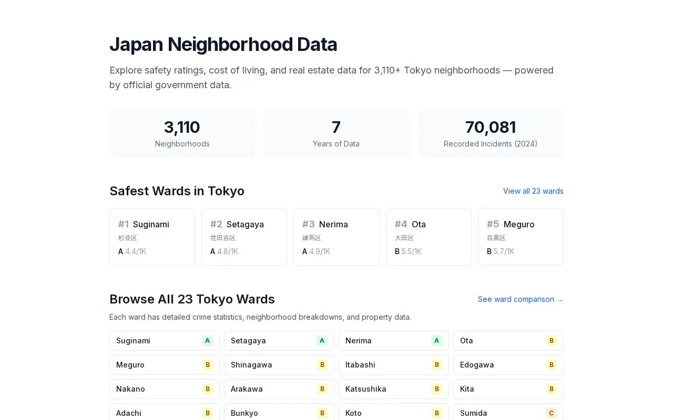Open the #2 Setagaya safest ward card
This screenshot has width=673, height=420.
click(x=244, y=237)
